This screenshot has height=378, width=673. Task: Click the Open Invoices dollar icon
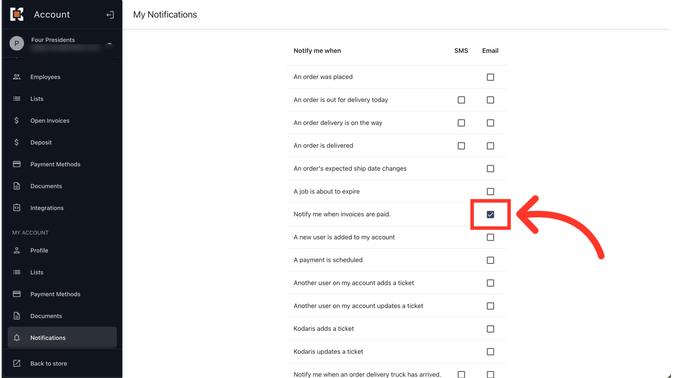coord(16,120)
